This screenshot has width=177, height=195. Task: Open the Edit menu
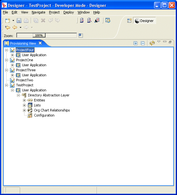click(14, 12)
